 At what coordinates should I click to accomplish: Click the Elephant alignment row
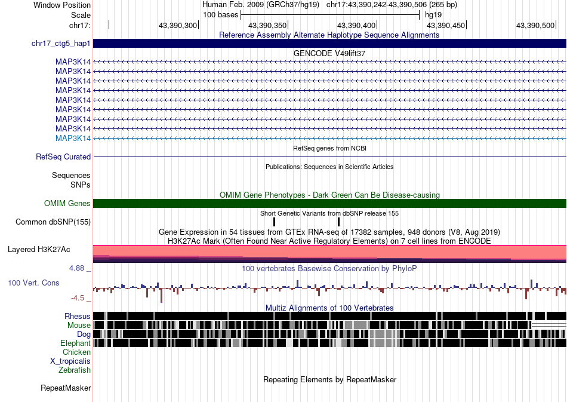(x=330, y=342)
